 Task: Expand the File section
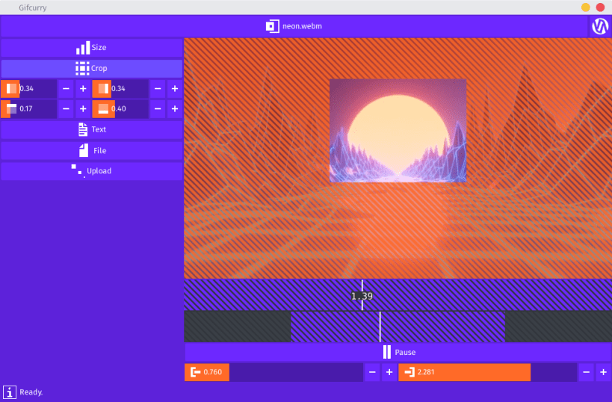pyautogui.click(x=92, y=150)
